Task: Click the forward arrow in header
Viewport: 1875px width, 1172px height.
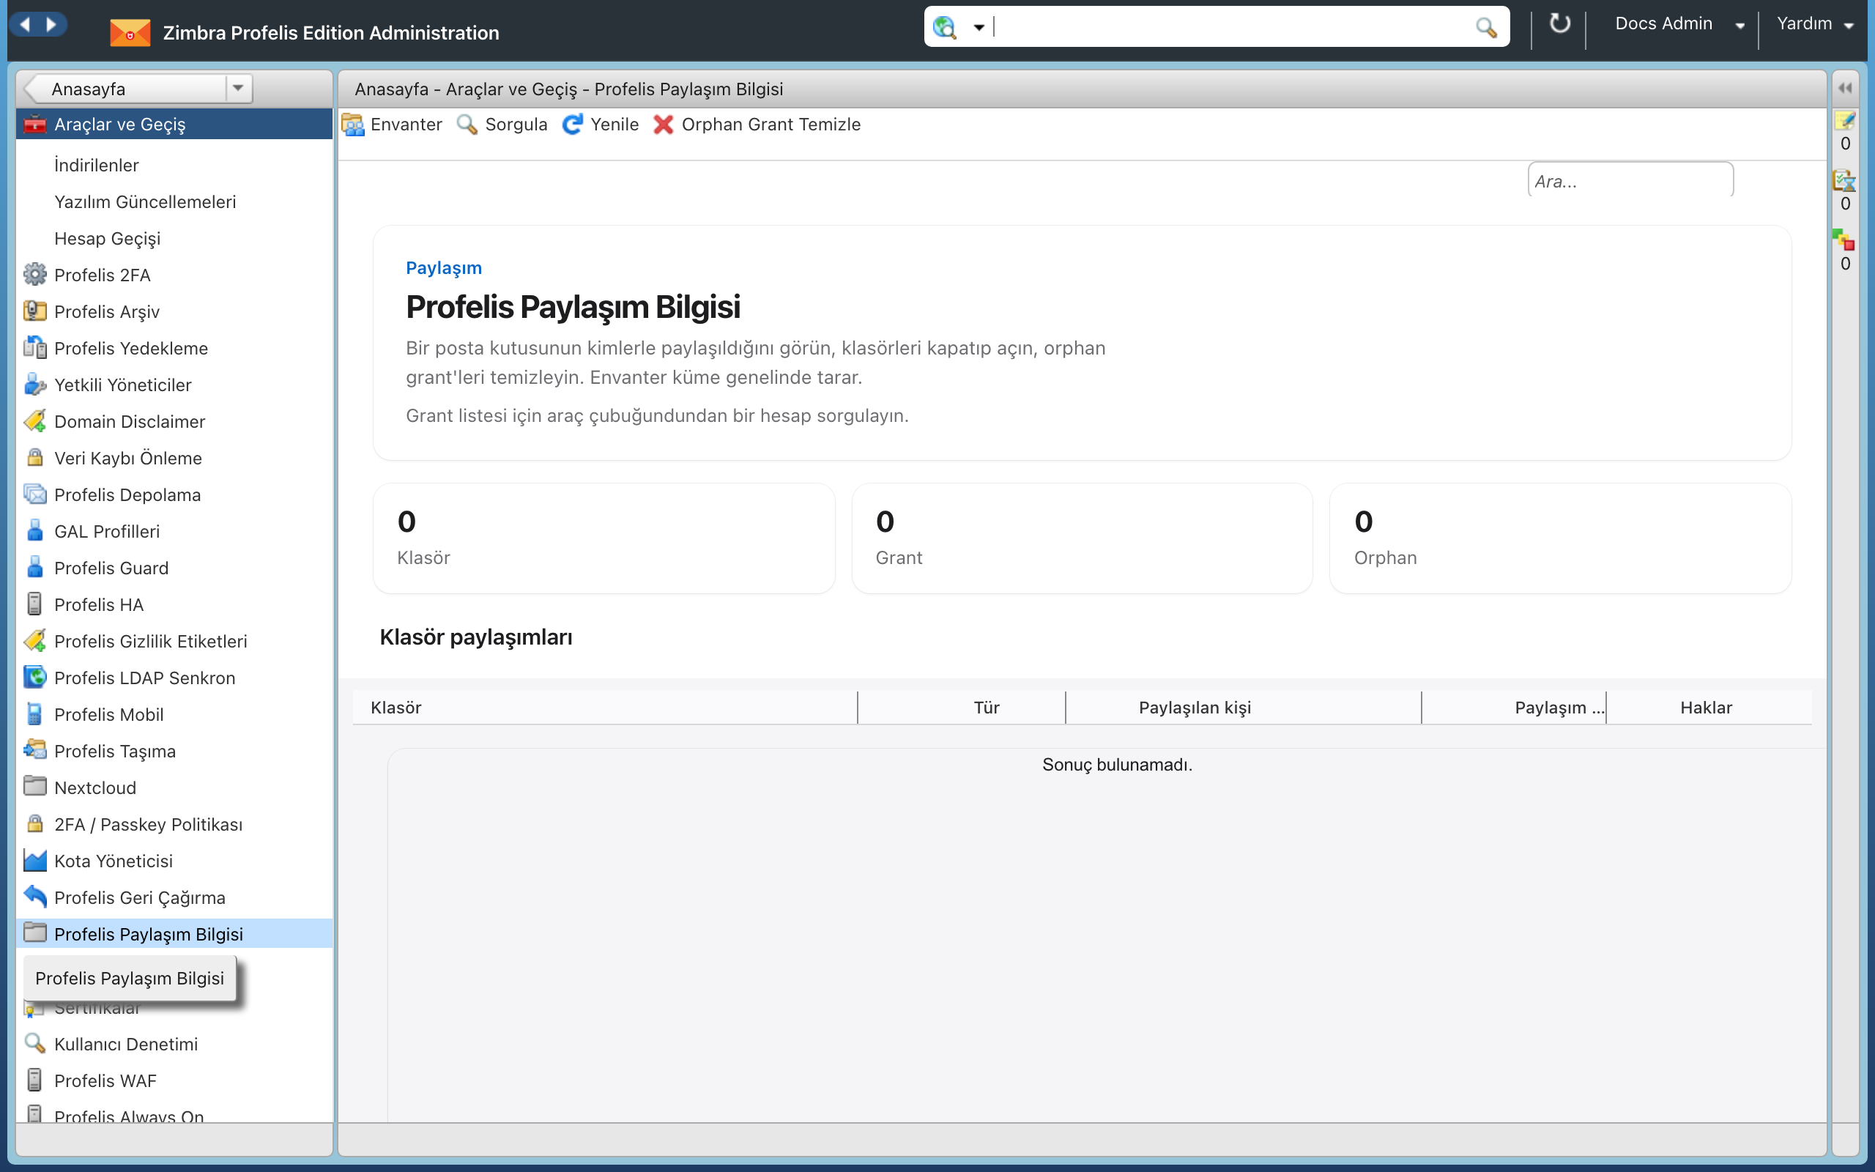Action: point(52,24)
